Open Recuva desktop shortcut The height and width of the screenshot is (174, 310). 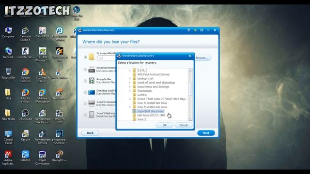[25, 135]
